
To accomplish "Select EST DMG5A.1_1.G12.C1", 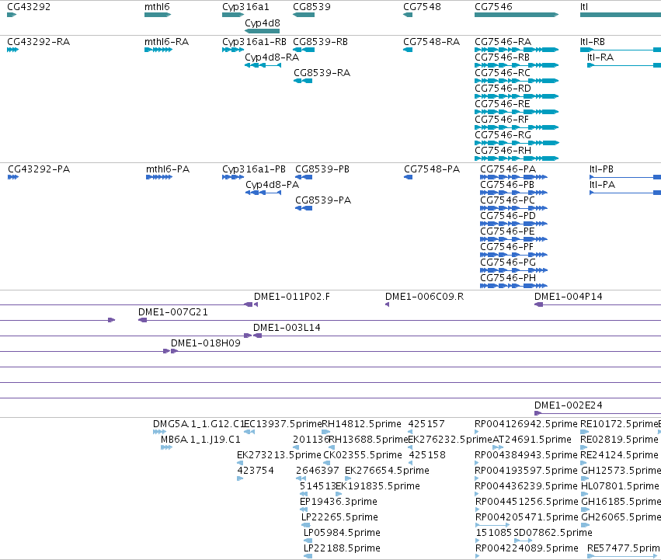I will (x=159, y=432).
